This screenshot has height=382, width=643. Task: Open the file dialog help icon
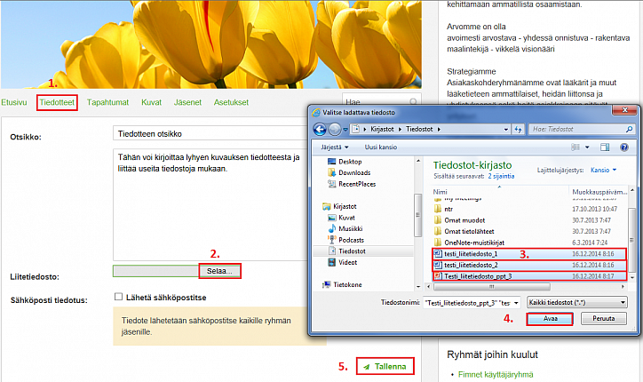click(x=624, y=147)
